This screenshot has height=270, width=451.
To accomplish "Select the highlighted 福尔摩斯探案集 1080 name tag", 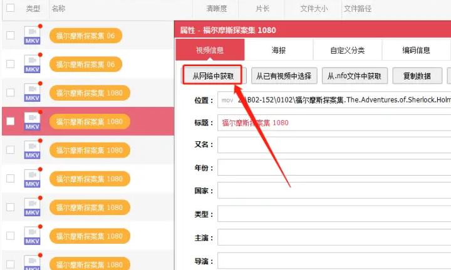I will pyautogui.click(x=90, y=121).
